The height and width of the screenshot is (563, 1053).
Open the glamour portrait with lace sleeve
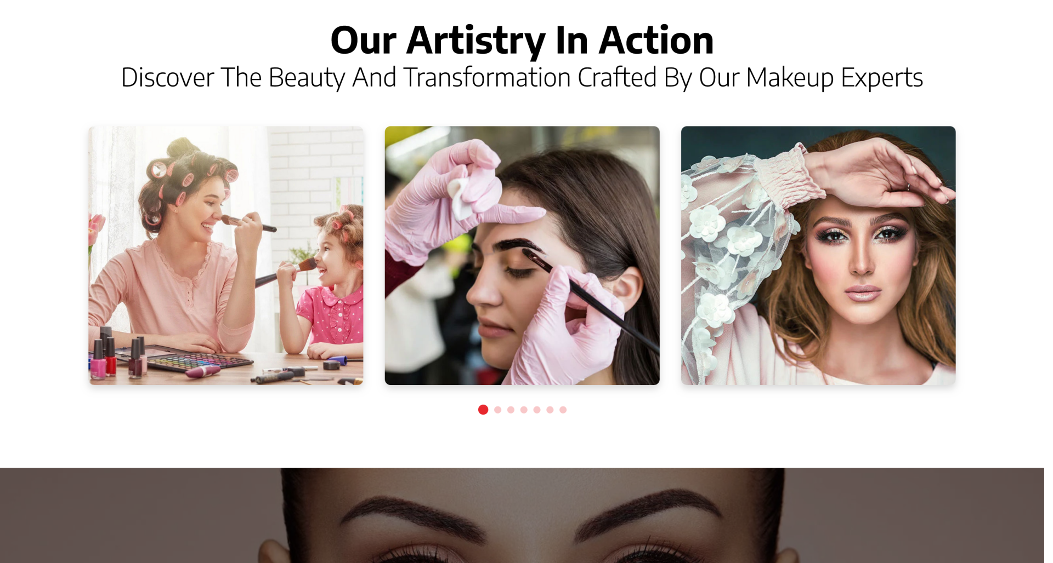coord(818,255)
